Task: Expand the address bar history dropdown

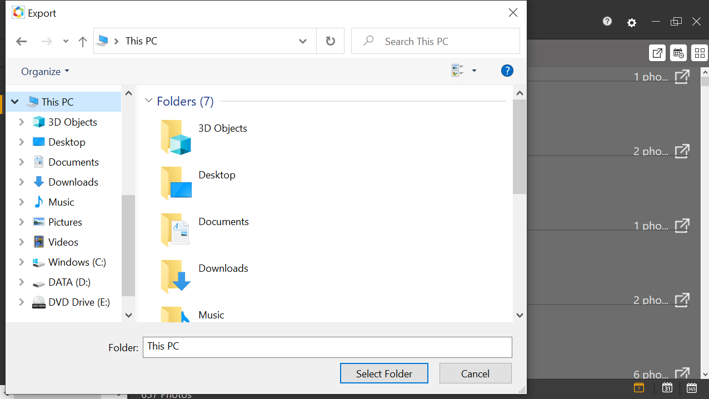Action: pos(303,41)
